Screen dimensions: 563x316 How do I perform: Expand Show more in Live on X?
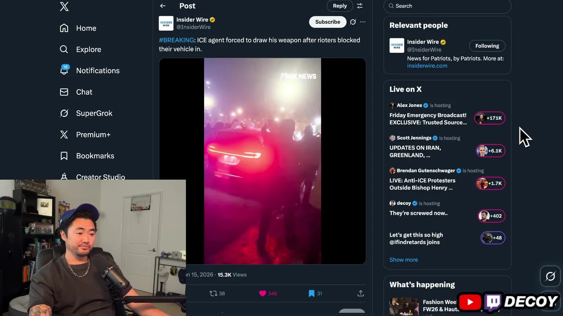tap(403, 259)
